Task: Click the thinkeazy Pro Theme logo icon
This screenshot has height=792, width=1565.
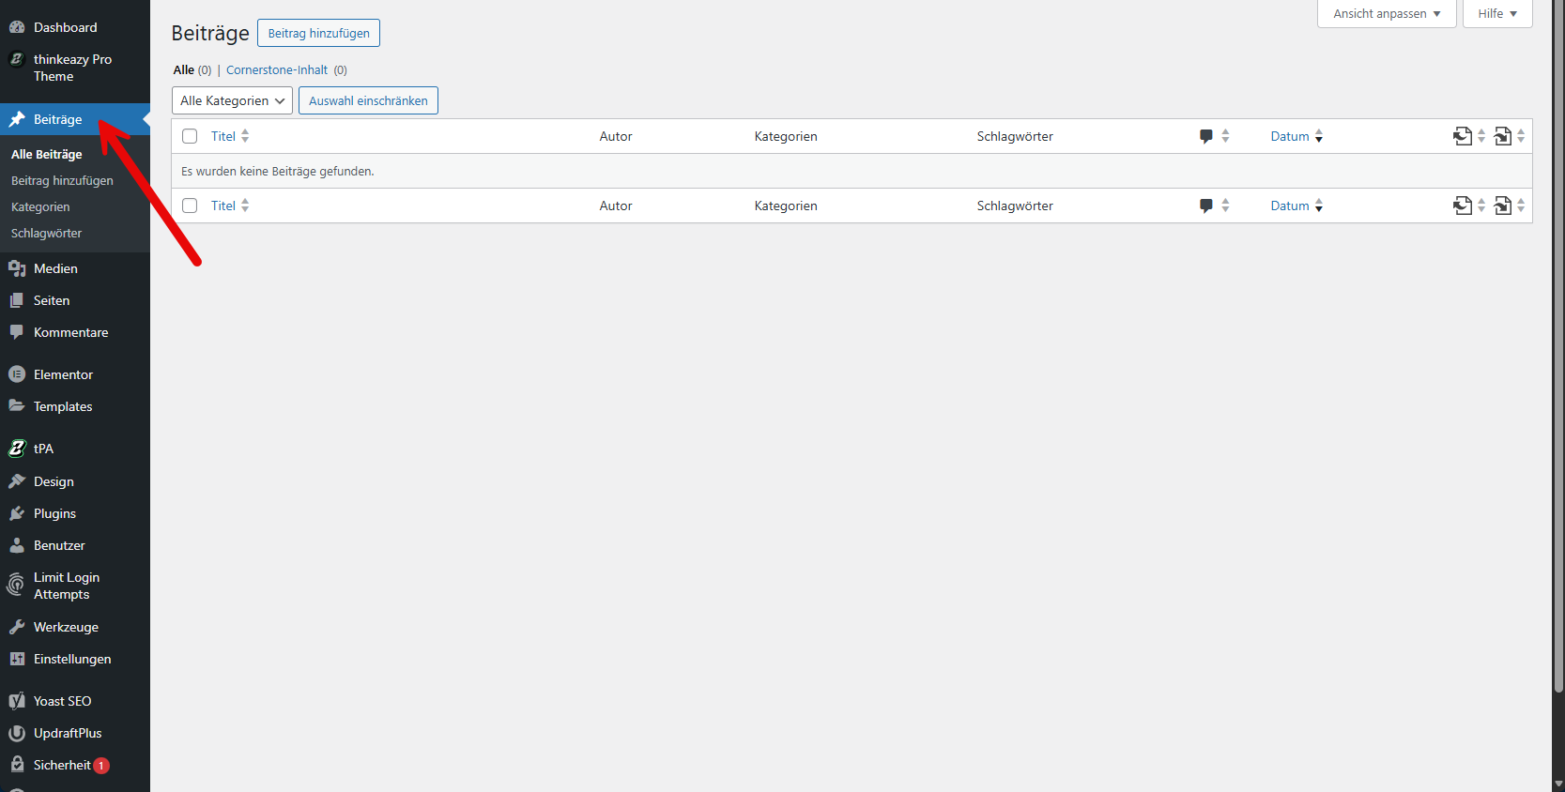Action: [x=17, y=59]
